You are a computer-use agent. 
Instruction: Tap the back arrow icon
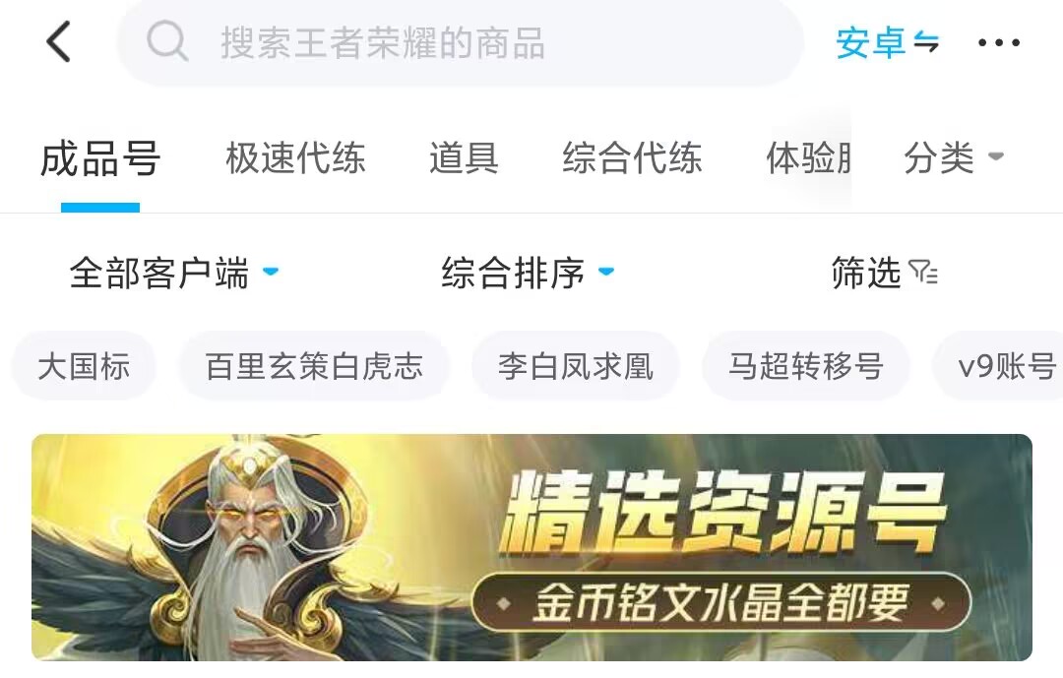tap(59, 42)
